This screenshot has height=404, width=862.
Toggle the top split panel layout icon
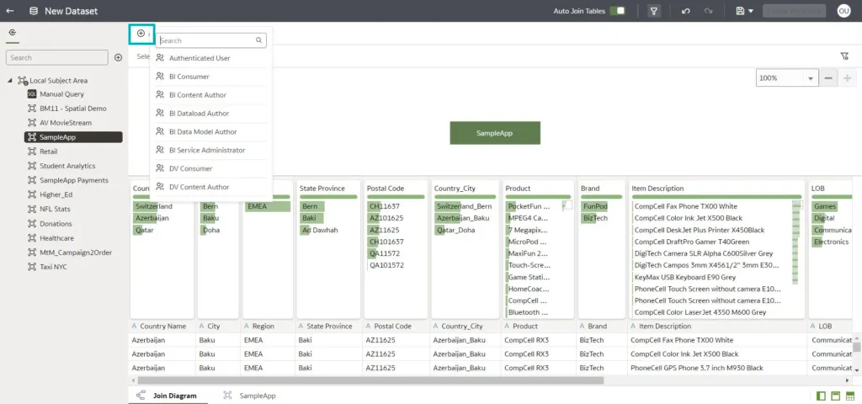pyautogui.click(x=836, y=396)
